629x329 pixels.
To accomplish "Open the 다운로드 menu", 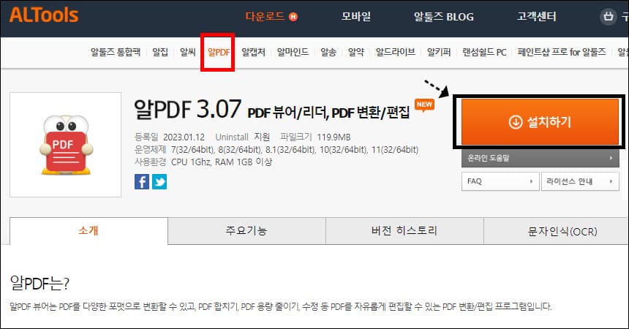I will [x=265, y=16].
